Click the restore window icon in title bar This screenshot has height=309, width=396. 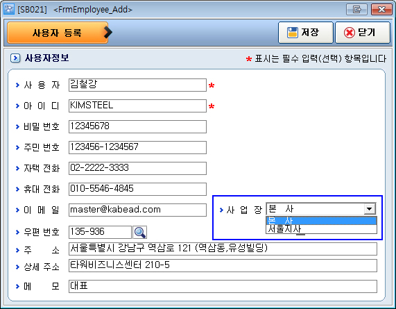(x=356, y=10)
